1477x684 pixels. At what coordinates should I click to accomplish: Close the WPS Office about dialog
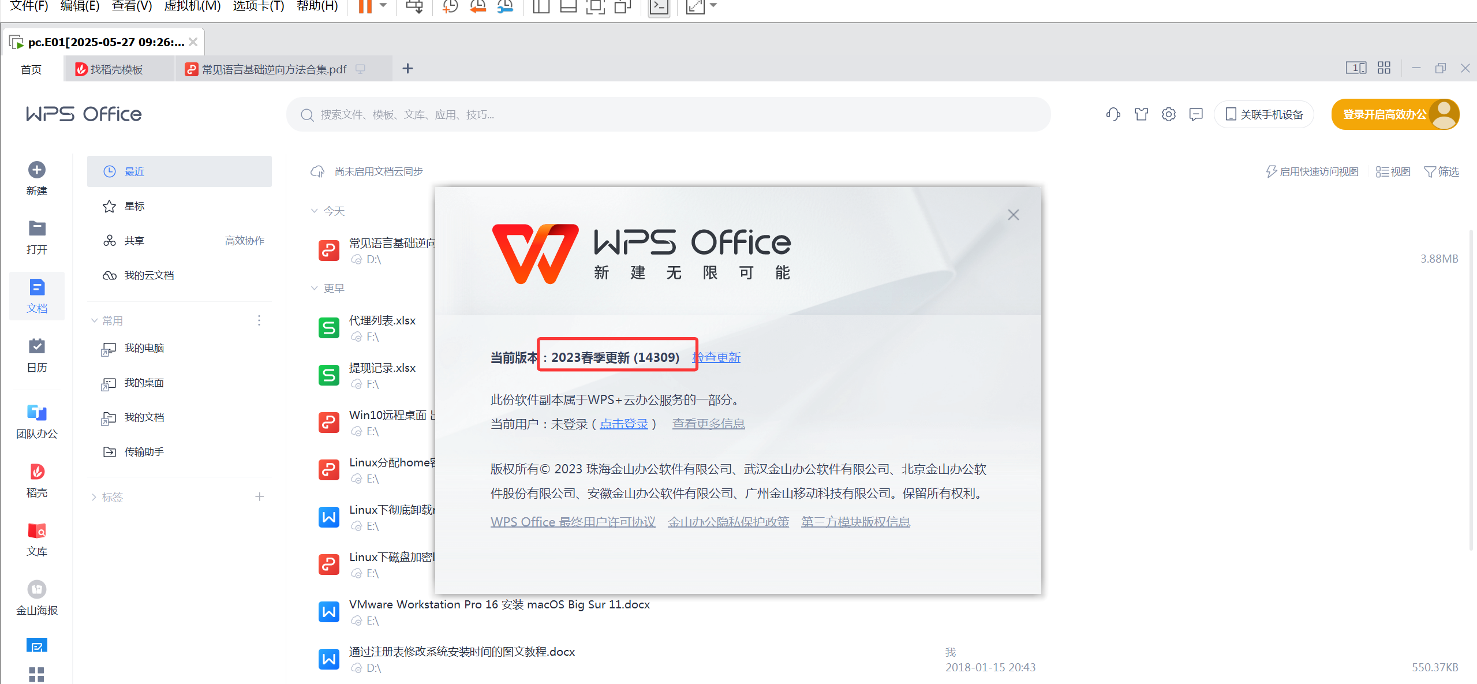[x=1014, y=215]
